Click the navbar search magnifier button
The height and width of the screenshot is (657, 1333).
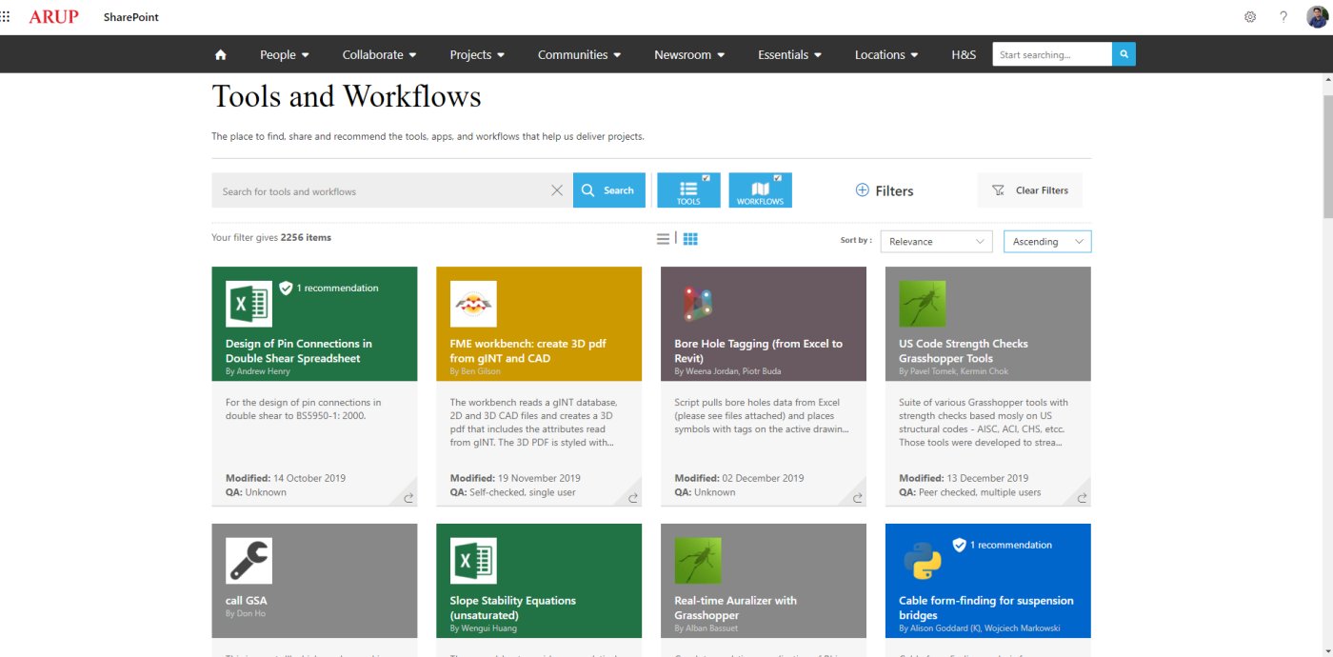click(1124, 54)
